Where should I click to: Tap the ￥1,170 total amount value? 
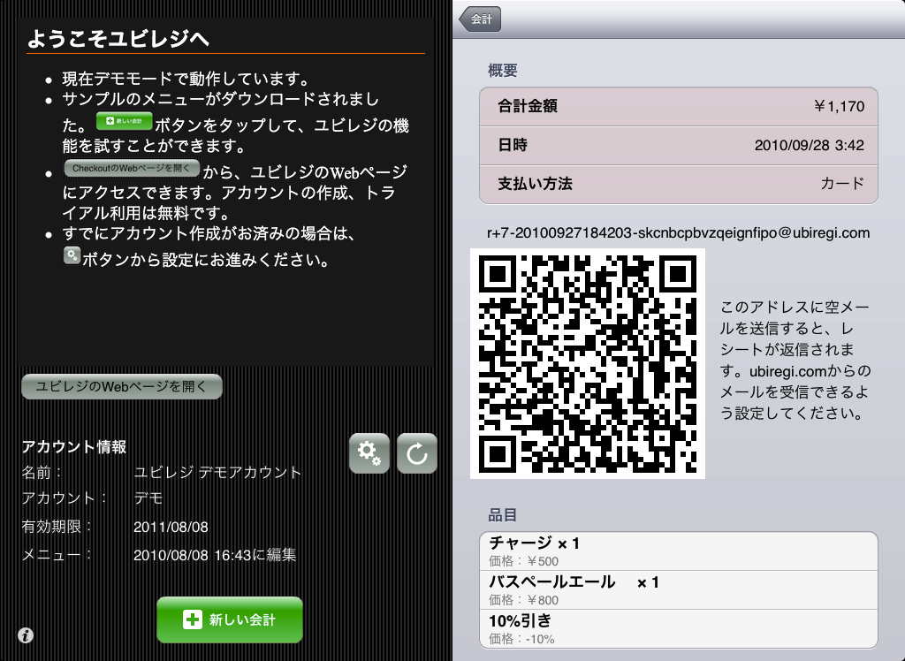[x=839, y=107]
